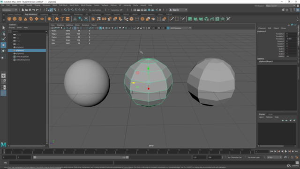The width and height of the screenshot is (300, 169).
Task: Toggle the viewport grid display
Action: pyautogui.click(x=75, y=28)
